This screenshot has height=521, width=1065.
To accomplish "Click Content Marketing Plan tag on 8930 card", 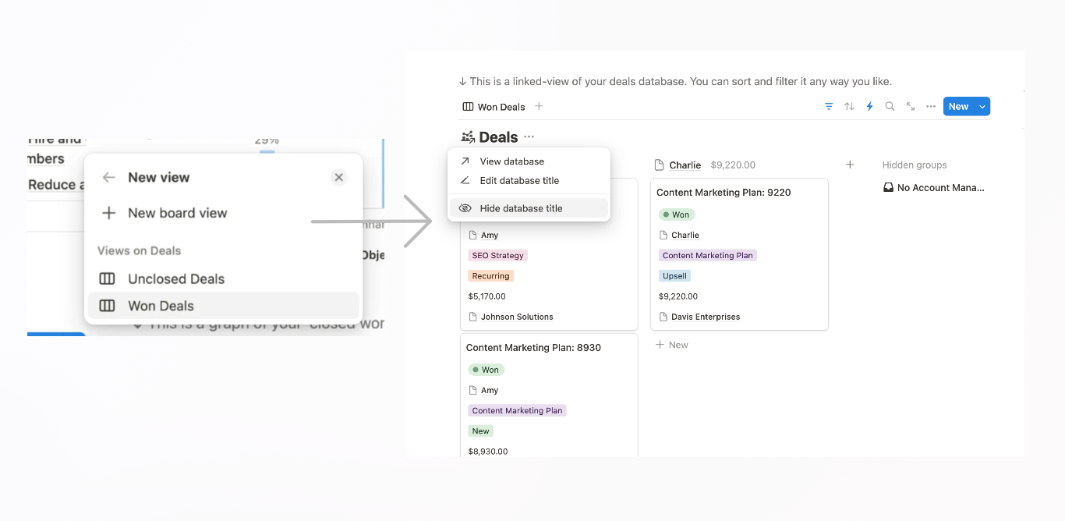I will [x=518, y=411].
